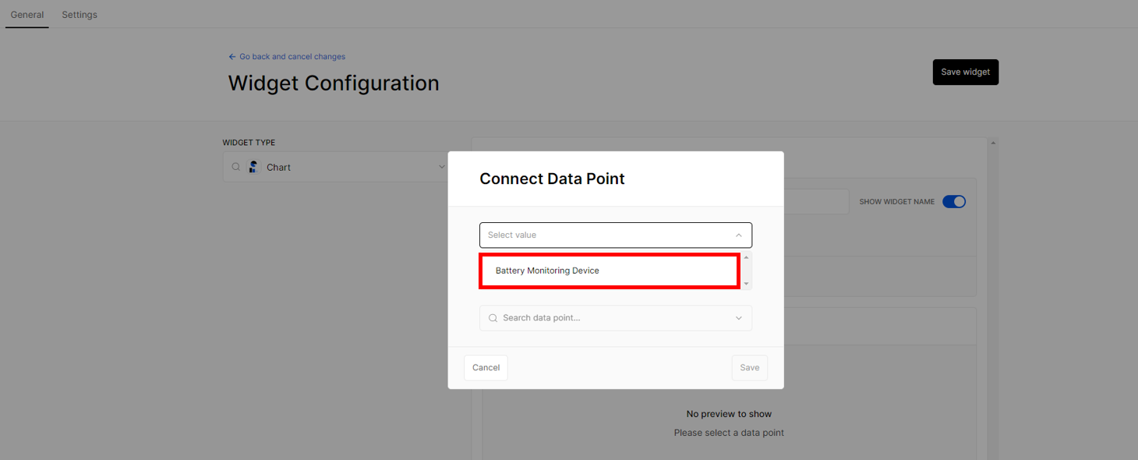Switch to the General tab
Viewport: 1138px width, 460px height.
[27, 15]
